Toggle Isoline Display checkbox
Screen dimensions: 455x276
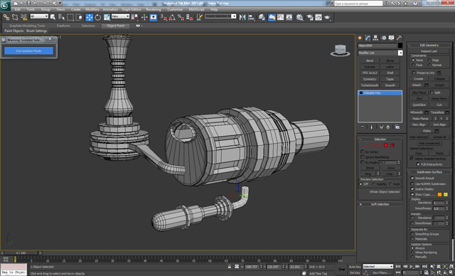pyautogui.click(x=412, y=189)
